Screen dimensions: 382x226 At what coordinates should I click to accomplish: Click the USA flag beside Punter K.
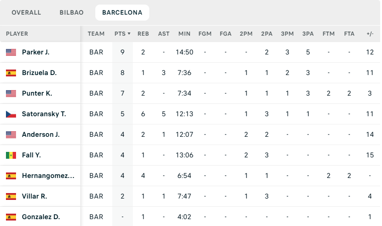click(11, 93)
